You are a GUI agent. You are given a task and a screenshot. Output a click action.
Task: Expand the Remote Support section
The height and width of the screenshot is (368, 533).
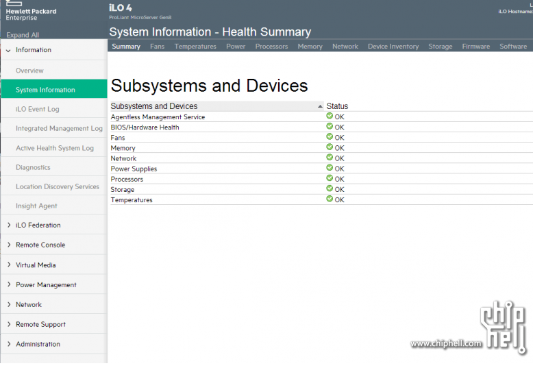coord(9,324)
